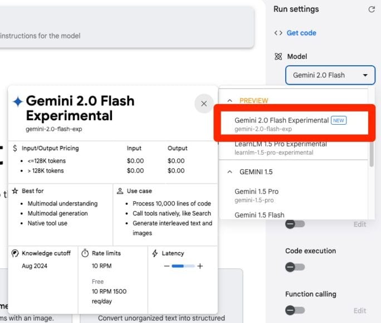Viewport: 381px width, 323px height.
Task: Select LearnLM 1.5 Pro Experimental model
Action: [281, 148]
